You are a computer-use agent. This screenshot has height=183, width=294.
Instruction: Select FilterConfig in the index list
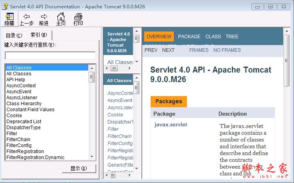tap(19, 146)
